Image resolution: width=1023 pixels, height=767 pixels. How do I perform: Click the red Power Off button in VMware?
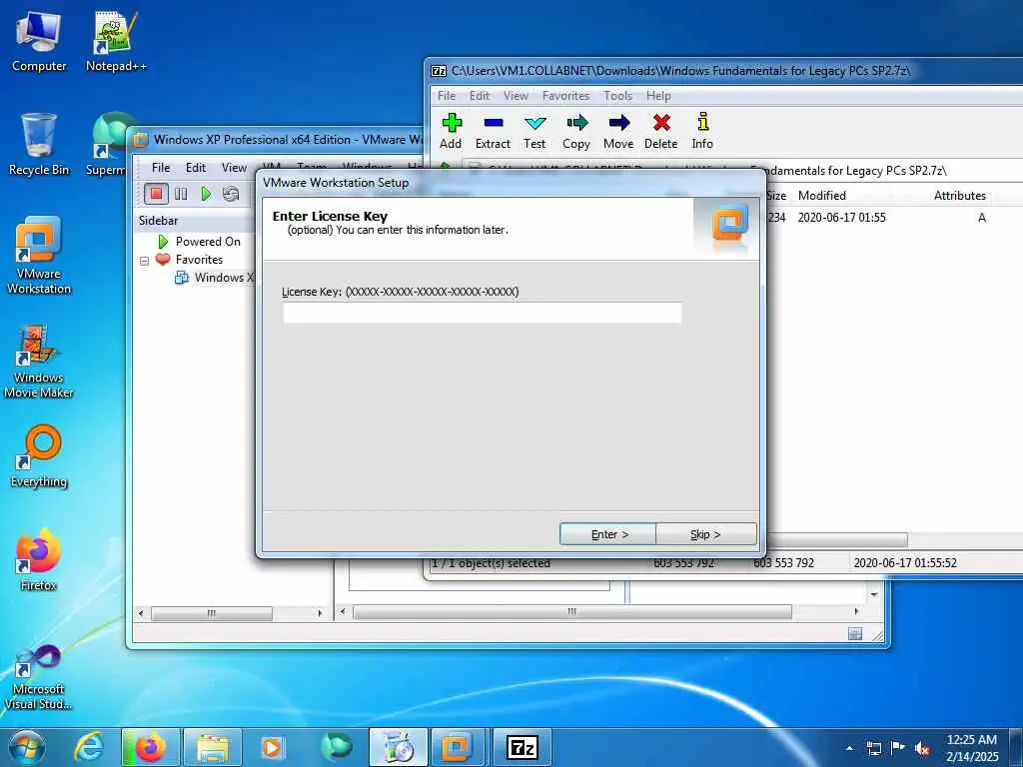pyautogui.click(x=156, y=194)
